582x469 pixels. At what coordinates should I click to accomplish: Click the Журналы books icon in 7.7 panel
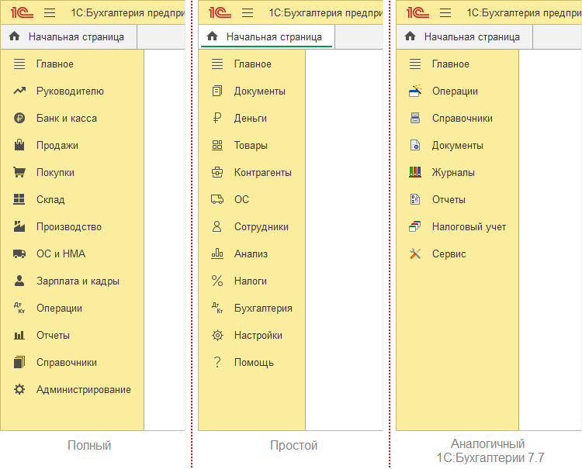click(x=415, y=172)
